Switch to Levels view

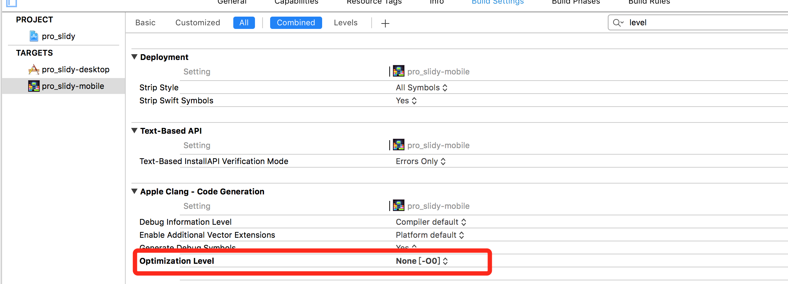coord(346,23)
